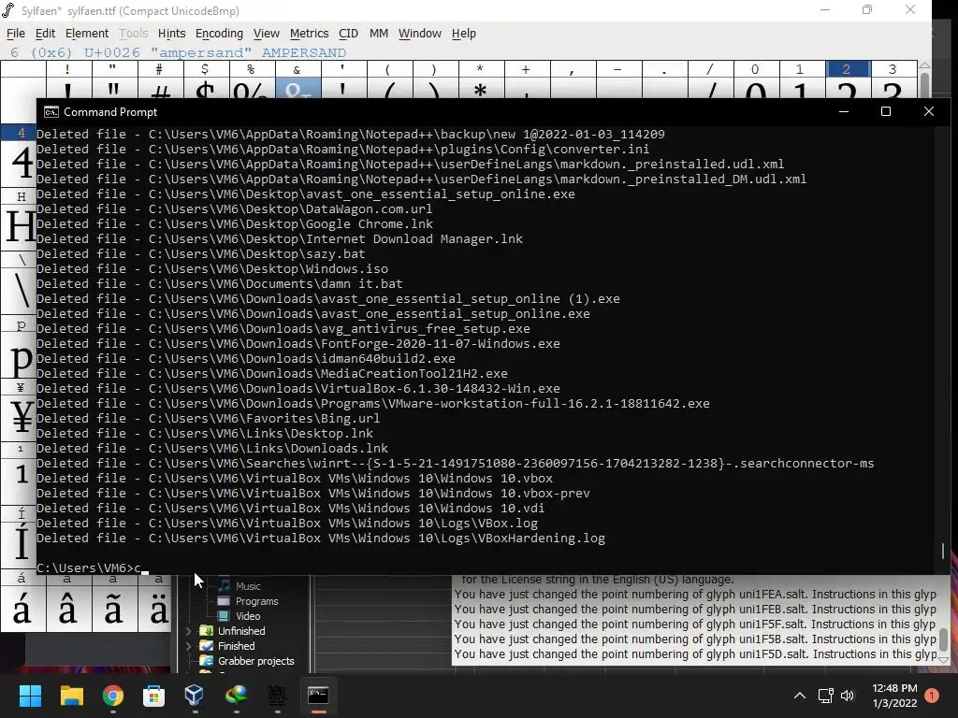This screenshot has width=958, height=718.
Task: Open VirtualBox from the taskbar
Action: pyautogui.click(x=195, y=696)
